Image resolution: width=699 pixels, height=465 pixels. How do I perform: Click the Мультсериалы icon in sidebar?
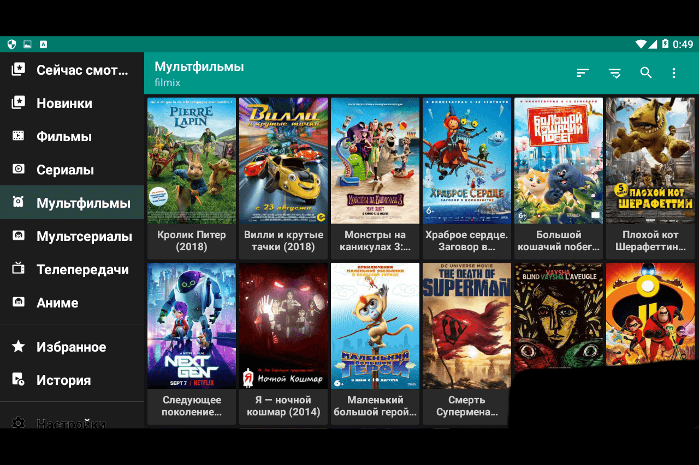pos(19,235)
